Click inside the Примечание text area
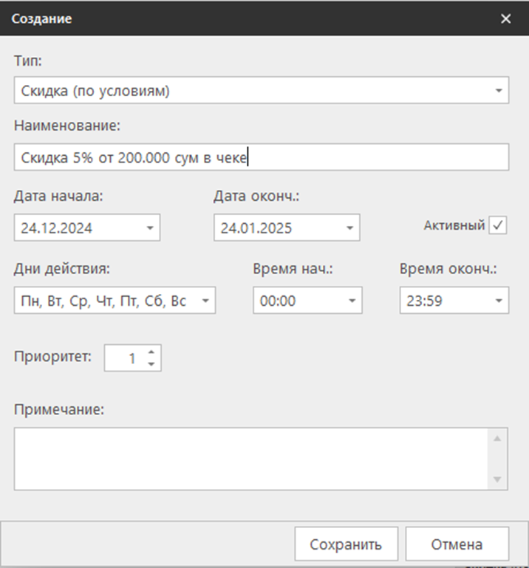This screenshot has height=568, width=529. pyautogui.click(x=251, y=458)
